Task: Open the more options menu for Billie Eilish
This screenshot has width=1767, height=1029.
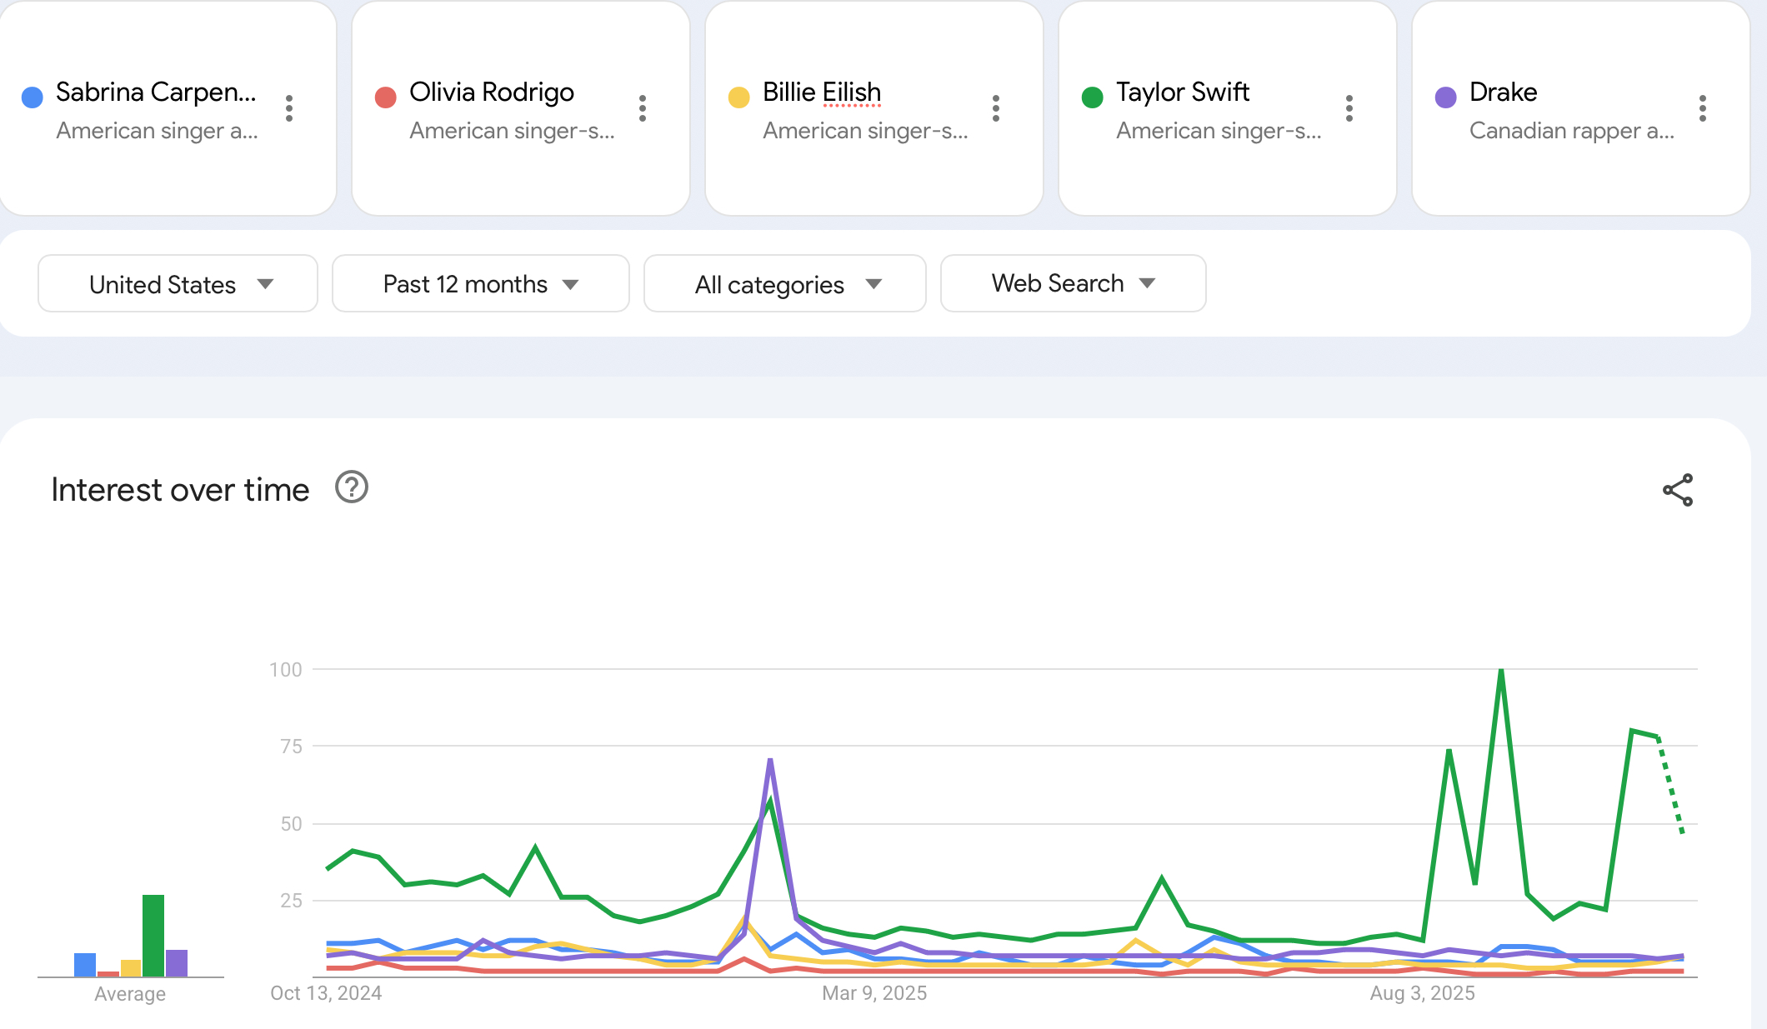Action: tap(996, 108)
